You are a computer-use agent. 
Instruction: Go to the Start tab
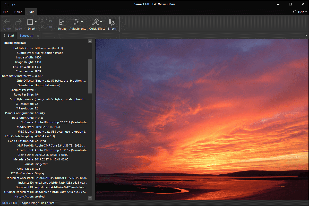coord(9,36)
